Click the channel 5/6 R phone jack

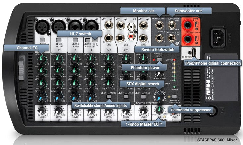click(109, 38)
